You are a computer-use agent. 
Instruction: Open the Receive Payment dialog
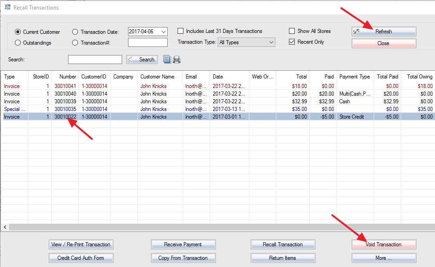183,244
